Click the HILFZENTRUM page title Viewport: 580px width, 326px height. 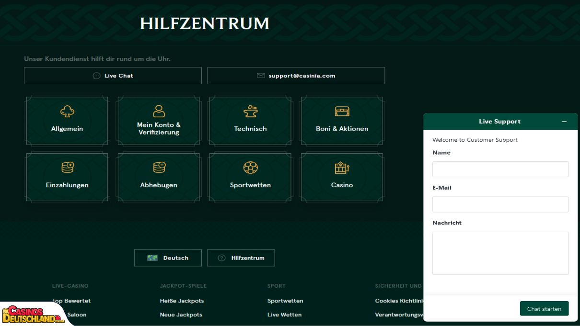tap(205, 23)
